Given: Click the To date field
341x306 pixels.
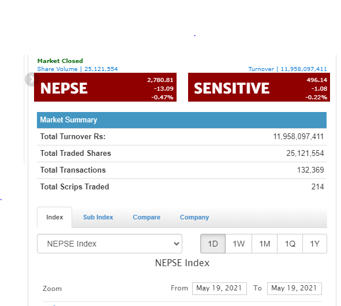Looking at the screenshot, I should click(294, 288).
